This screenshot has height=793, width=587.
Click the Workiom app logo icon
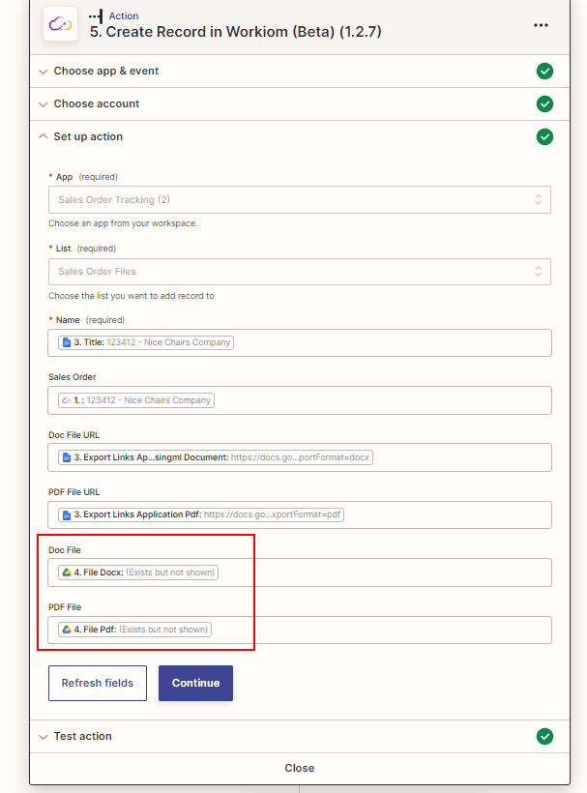(x=60, y=24)
